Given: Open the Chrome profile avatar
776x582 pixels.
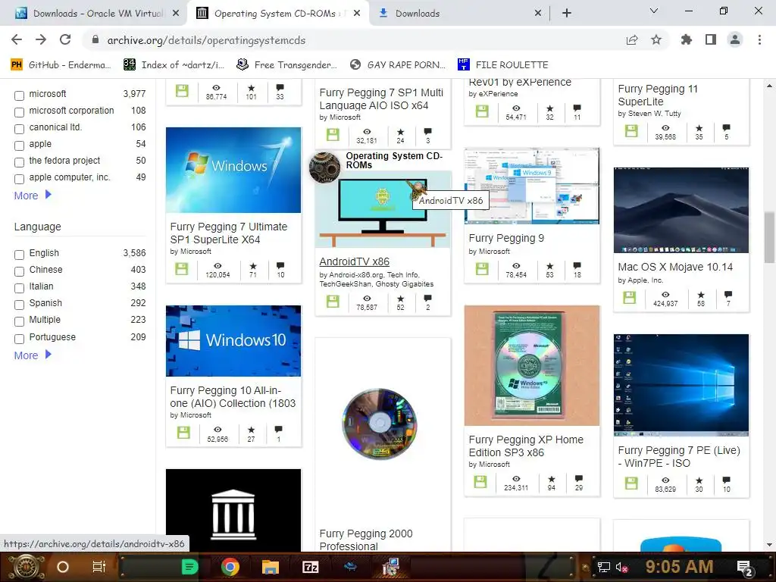Looking at the screenshot, I should (x=735, y=39).
